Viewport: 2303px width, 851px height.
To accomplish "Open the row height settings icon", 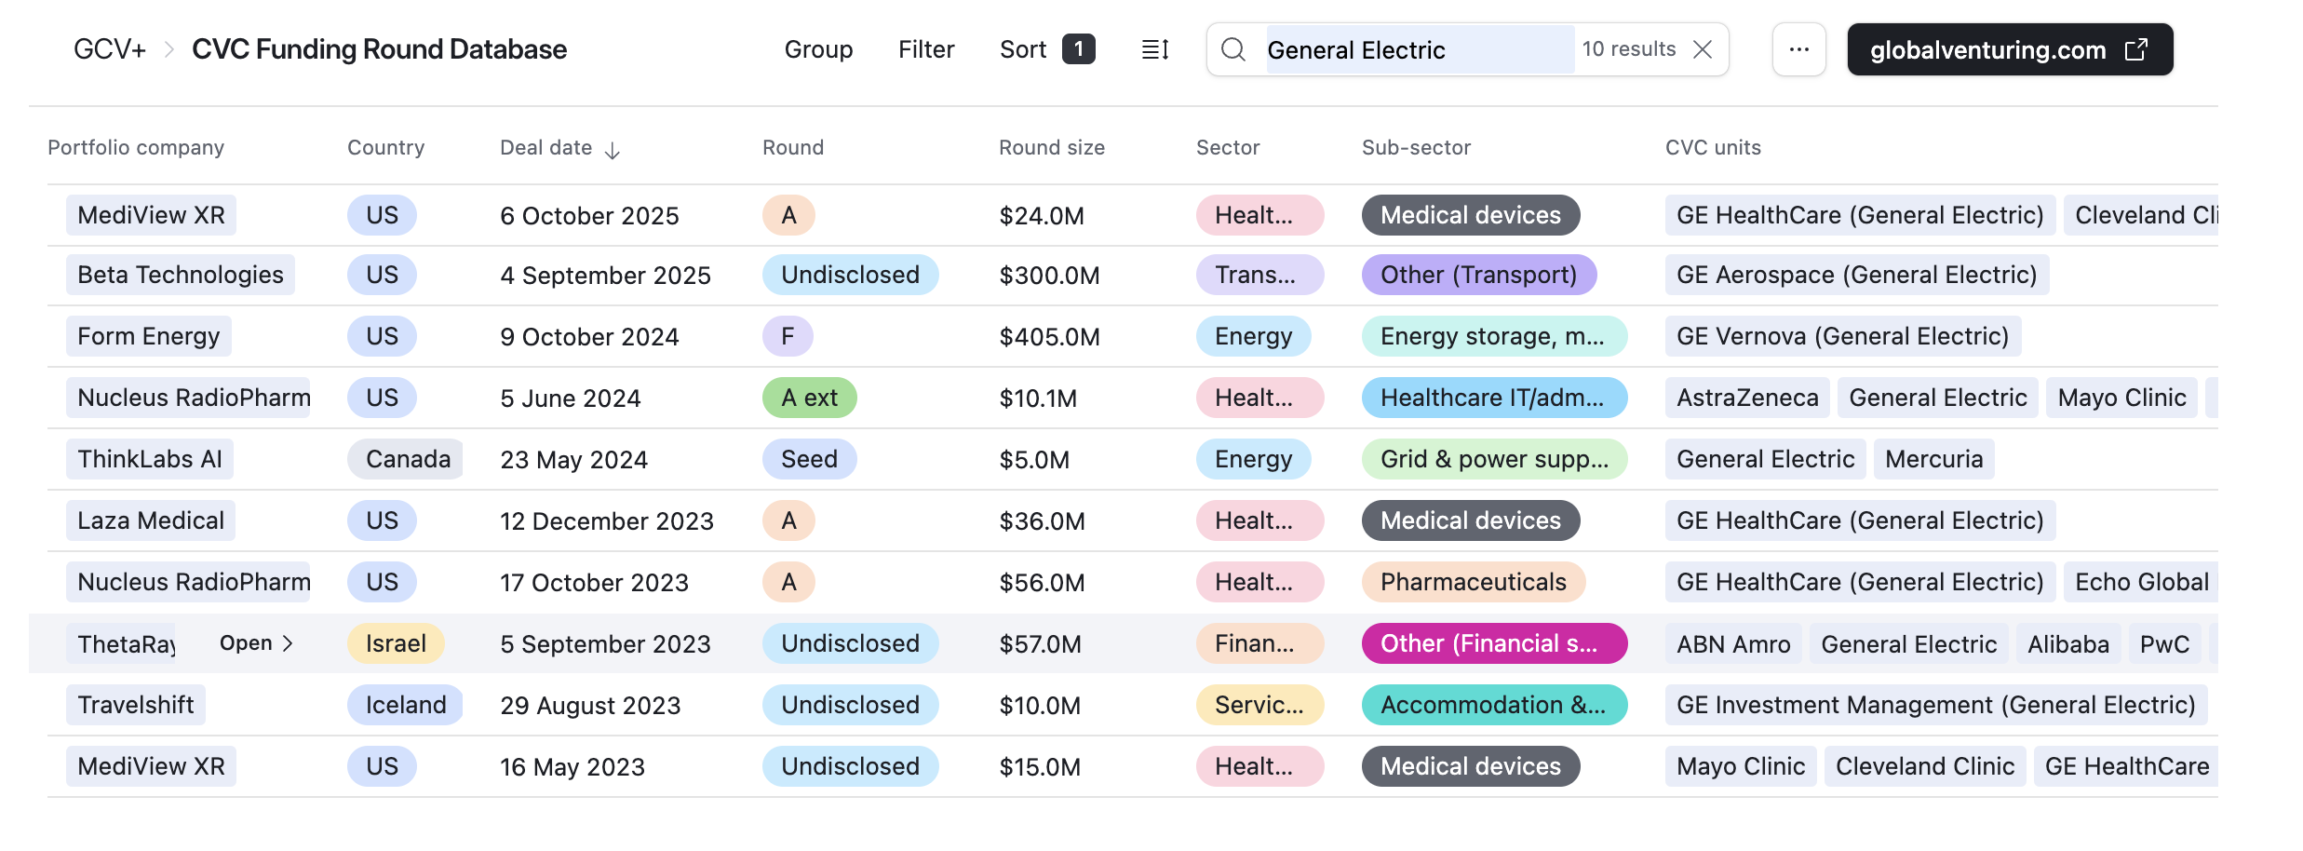I will point(1155,49).
